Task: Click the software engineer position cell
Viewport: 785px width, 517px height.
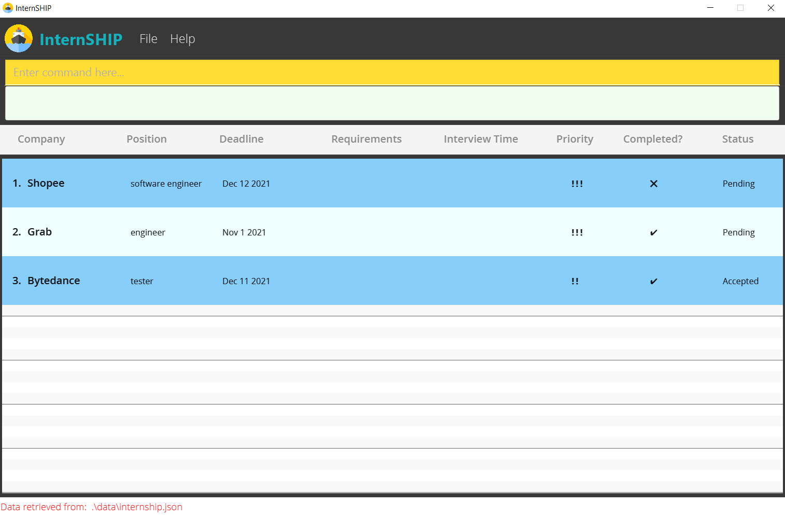Action: (166, 184)
